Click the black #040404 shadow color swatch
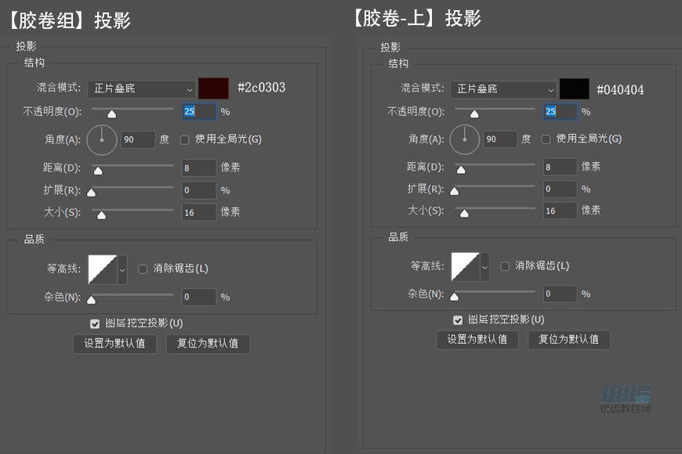Viewport: 682px width, 454px height. 575,88
